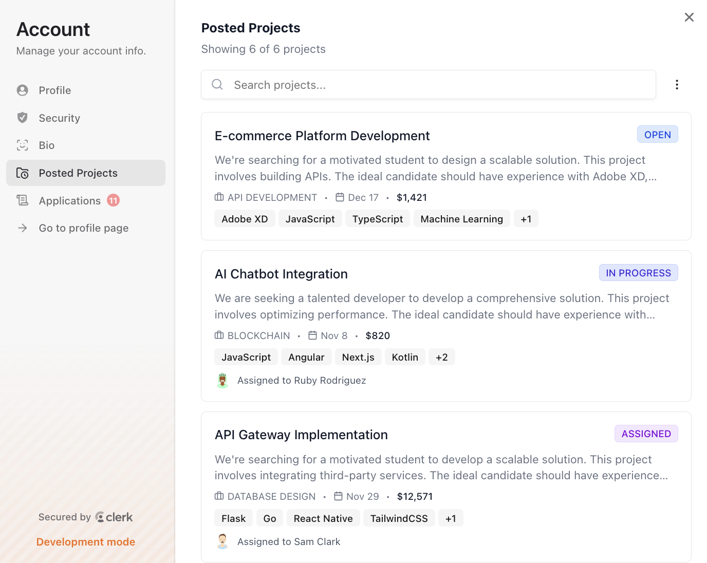Open E-commerce Platform Development project

click(322, 136)
